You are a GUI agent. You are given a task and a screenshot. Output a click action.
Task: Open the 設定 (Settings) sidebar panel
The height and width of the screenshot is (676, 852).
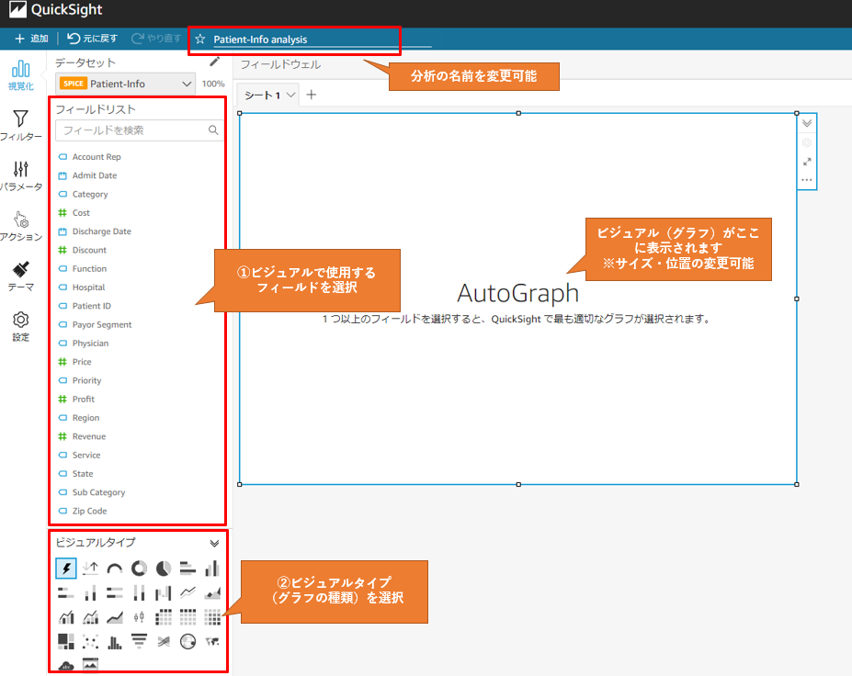(x=20, y=326)
